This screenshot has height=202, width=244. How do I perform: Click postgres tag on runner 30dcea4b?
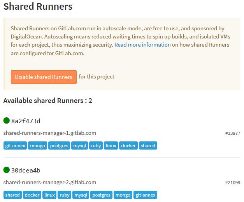pyautogui.click(x=101, y=195)
